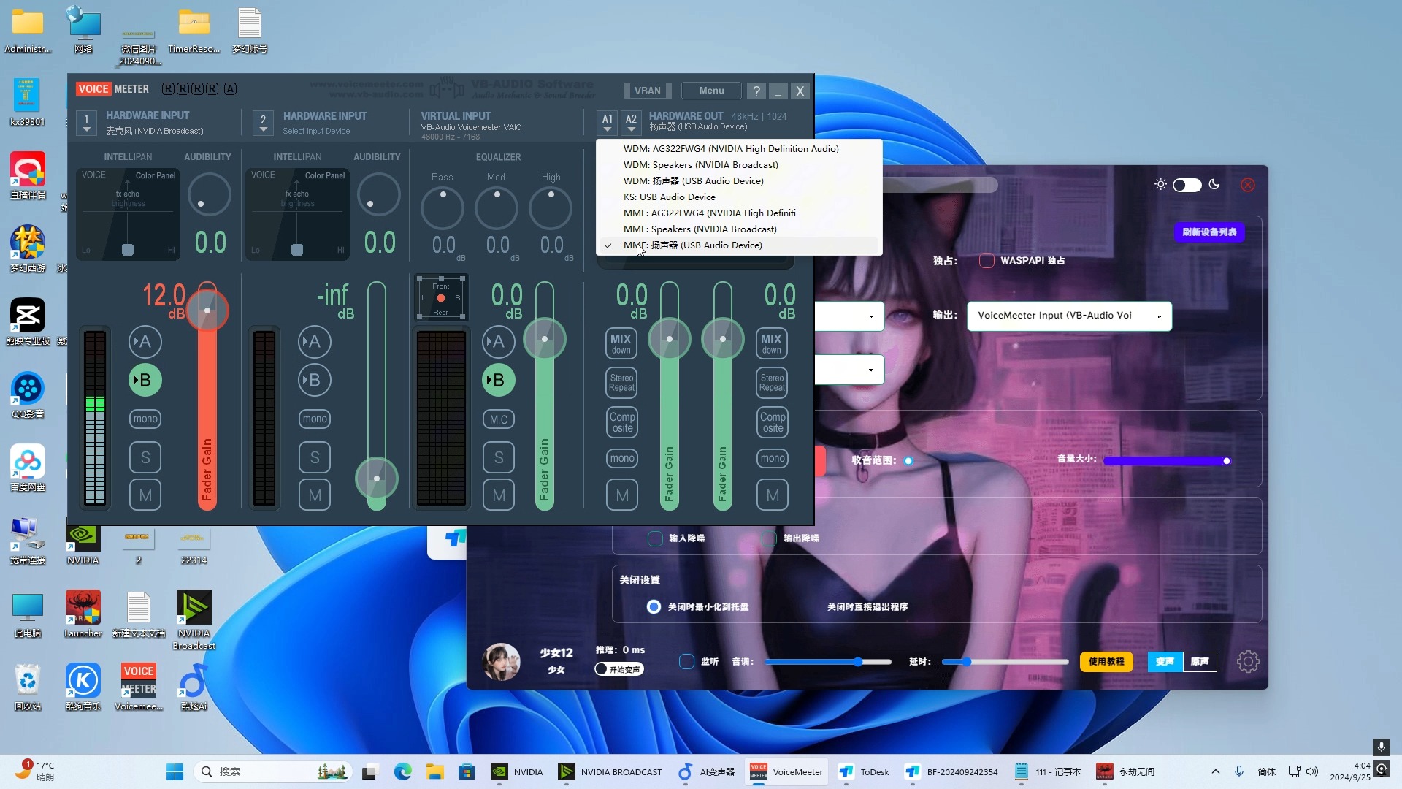Click input 1 Audibility knob
Viewport: 1402px width, 789px height.
(209, 194)
